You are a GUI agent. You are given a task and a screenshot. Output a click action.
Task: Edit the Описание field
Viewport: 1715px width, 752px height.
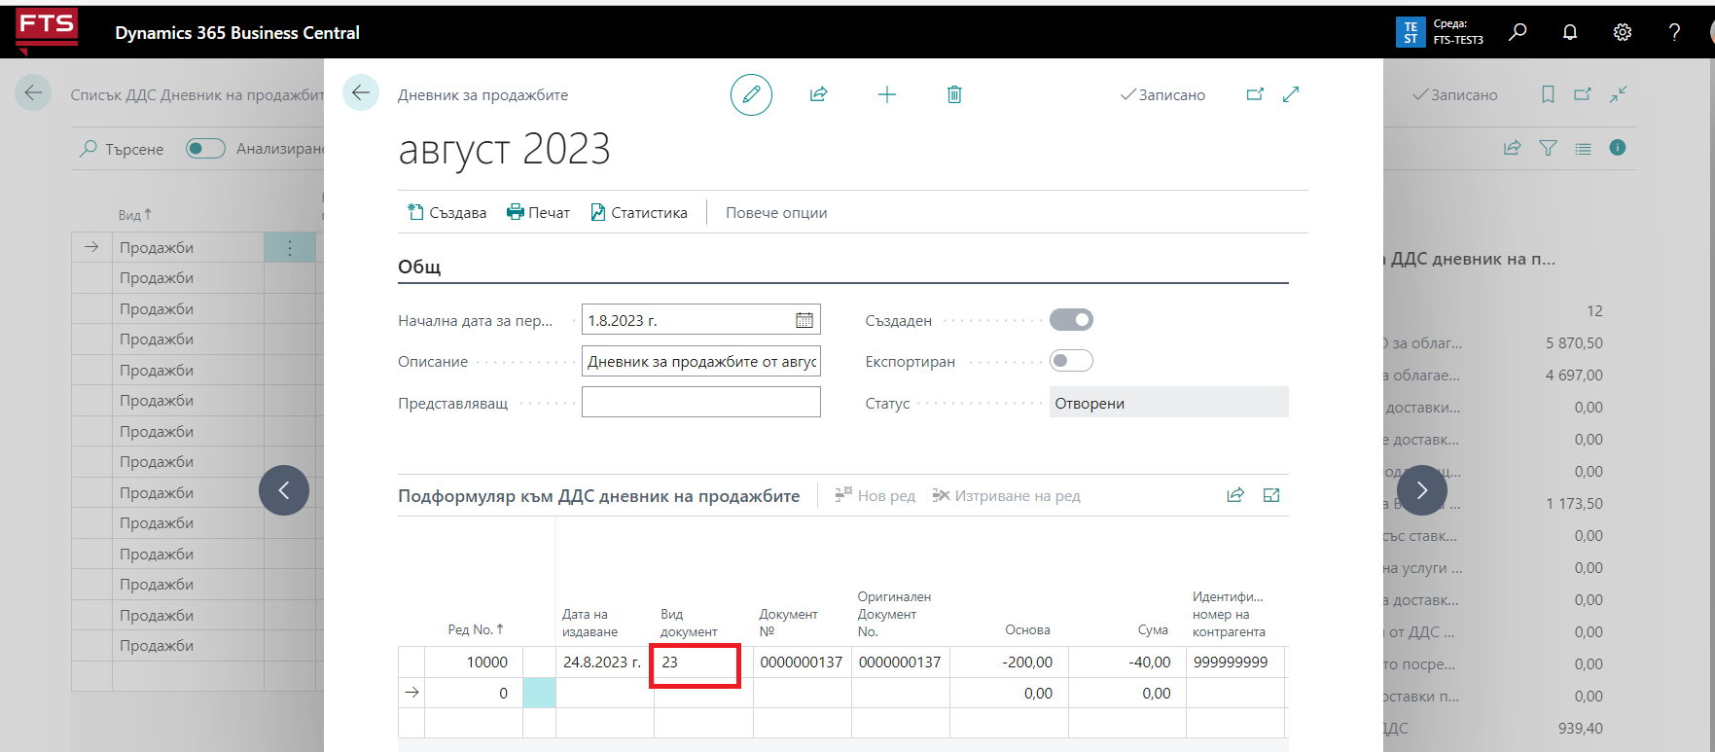pos(701,361)
